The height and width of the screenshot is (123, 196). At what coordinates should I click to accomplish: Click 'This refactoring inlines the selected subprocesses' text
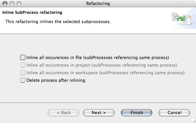coord(58,21)
